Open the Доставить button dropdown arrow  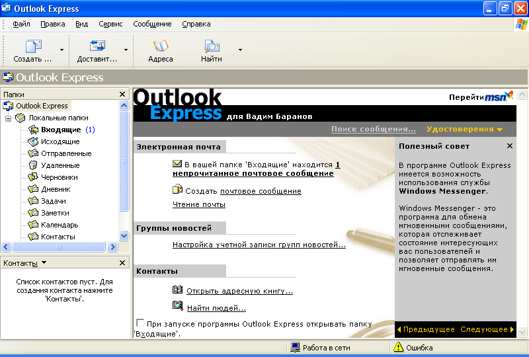(126, 50)
